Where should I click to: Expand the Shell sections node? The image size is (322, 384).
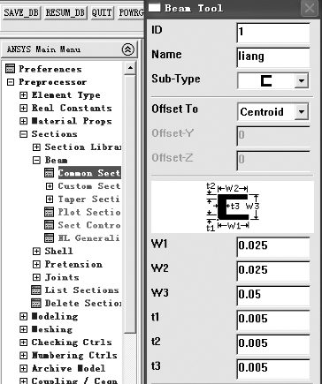coord(36,251)
